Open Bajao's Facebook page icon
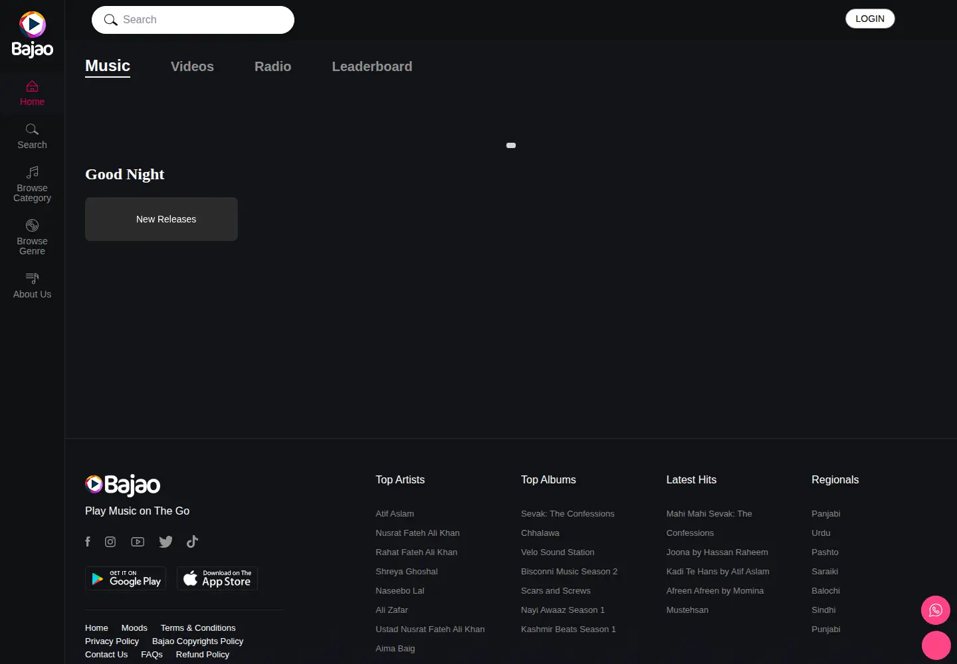This screenshot has width=957, height=664. (x=88, y=542)
